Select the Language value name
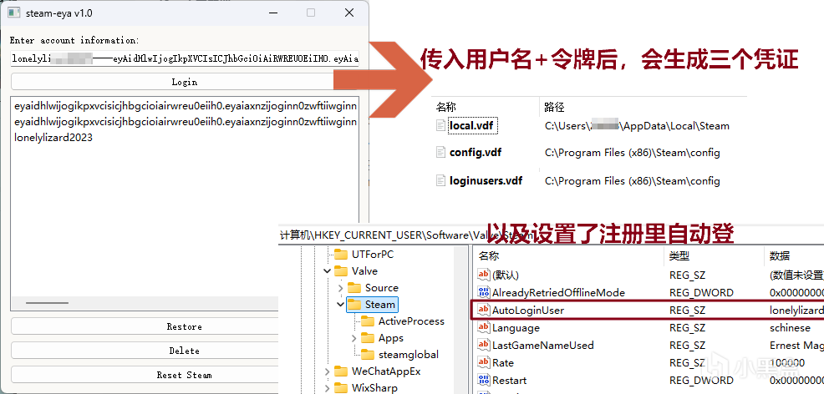 (x=516, y=328)
